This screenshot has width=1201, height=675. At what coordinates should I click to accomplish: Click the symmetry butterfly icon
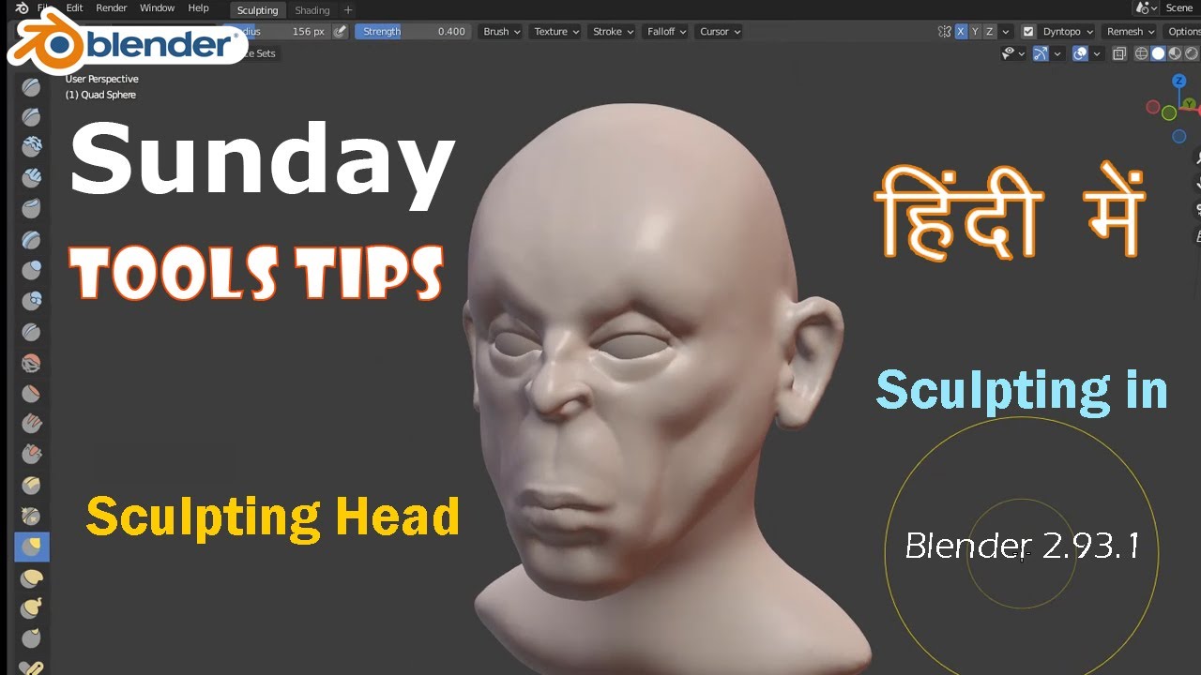point(944,32)
